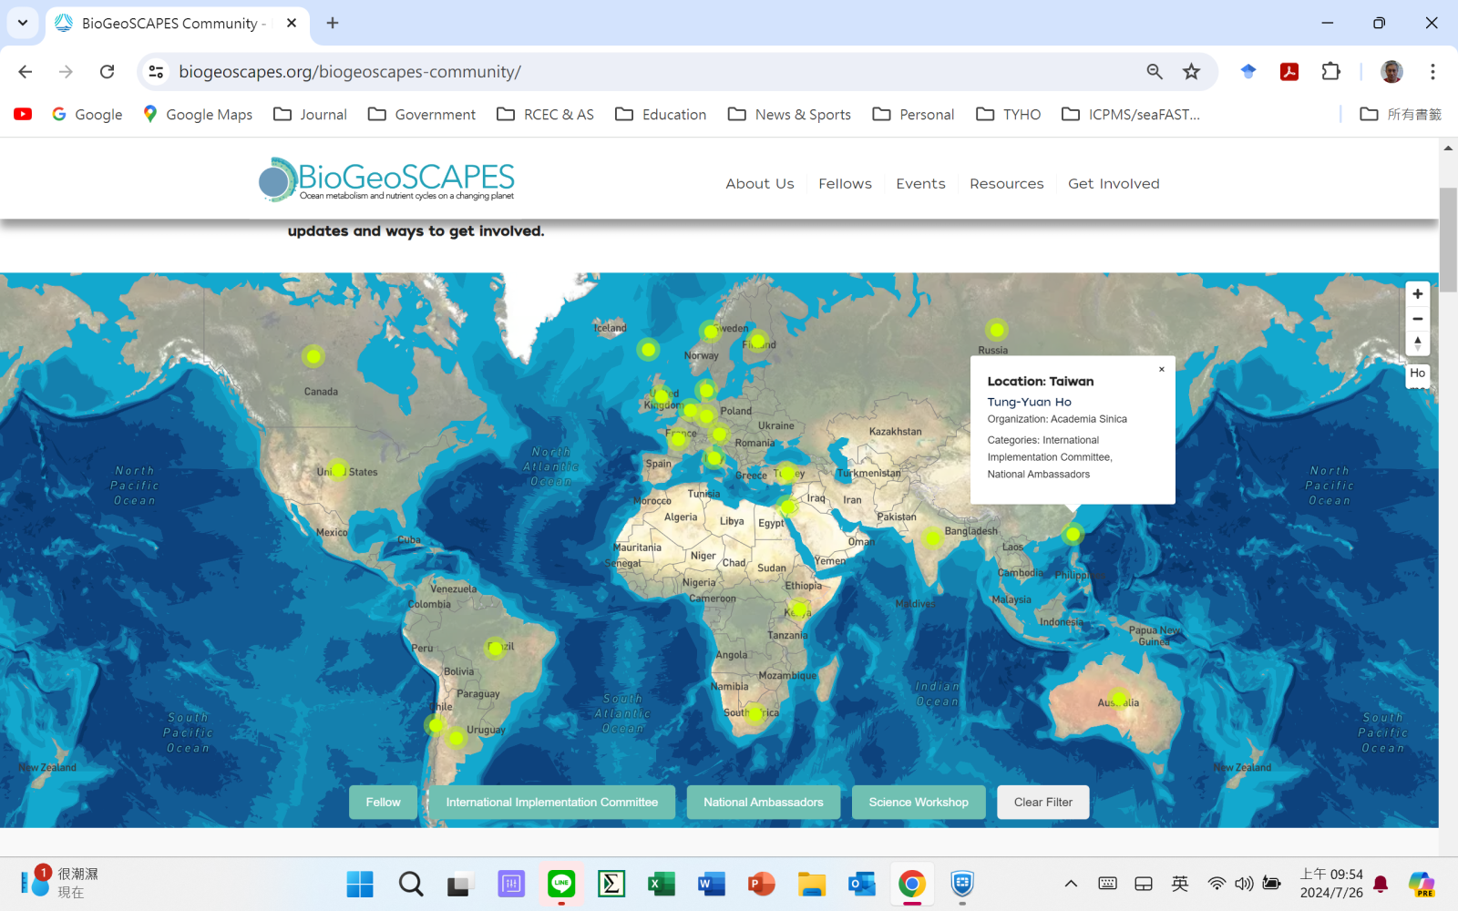Image resolution: width=1458 pixels, height=911 pixels.
Task: Open the Get Involved menu
Action: (x=1113, y=184)
